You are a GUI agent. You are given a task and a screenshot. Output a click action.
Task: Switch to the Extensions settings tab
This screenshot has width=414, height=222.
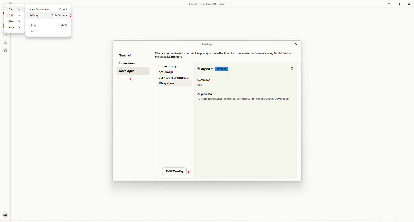133,63
